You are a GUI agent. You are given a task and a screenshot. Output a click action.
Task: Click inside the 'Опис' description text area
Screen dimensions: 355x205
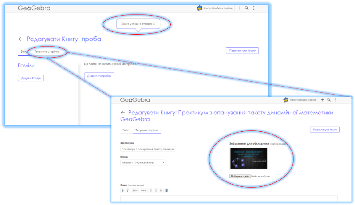point(229,199)
